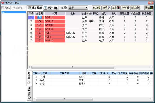
Task: Click the app icon in title bar
Action: [x=3, y=3]
